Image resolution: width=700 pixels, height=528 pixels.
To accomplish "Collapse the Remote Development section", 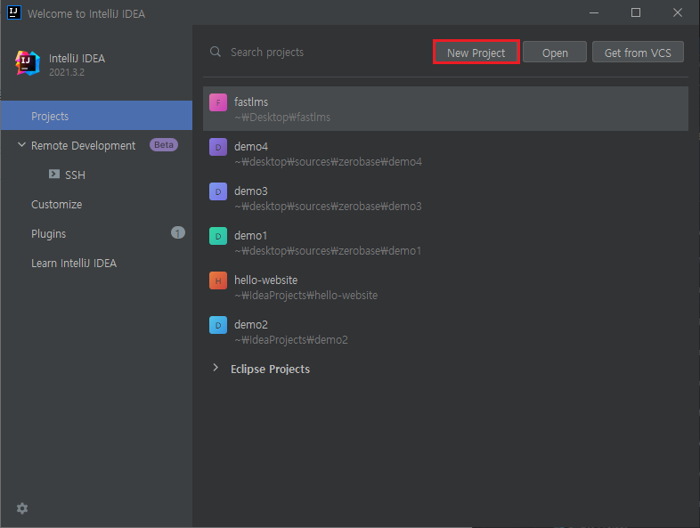I will [x=21, y=144].
